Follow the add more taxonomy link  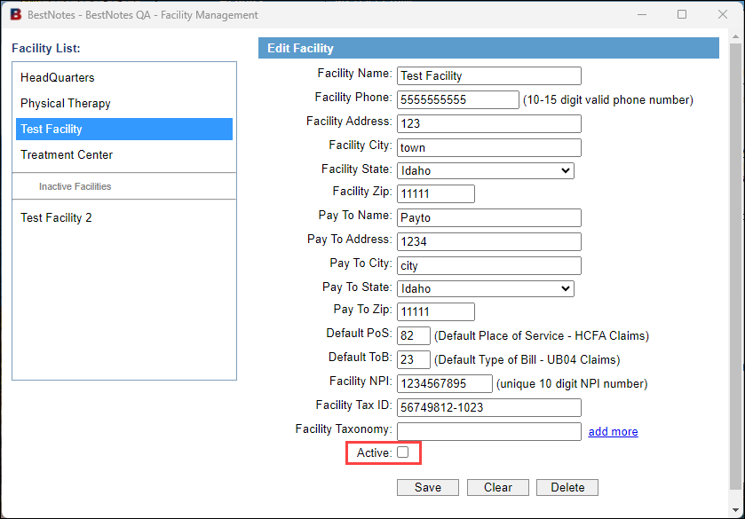coord(613,432)
